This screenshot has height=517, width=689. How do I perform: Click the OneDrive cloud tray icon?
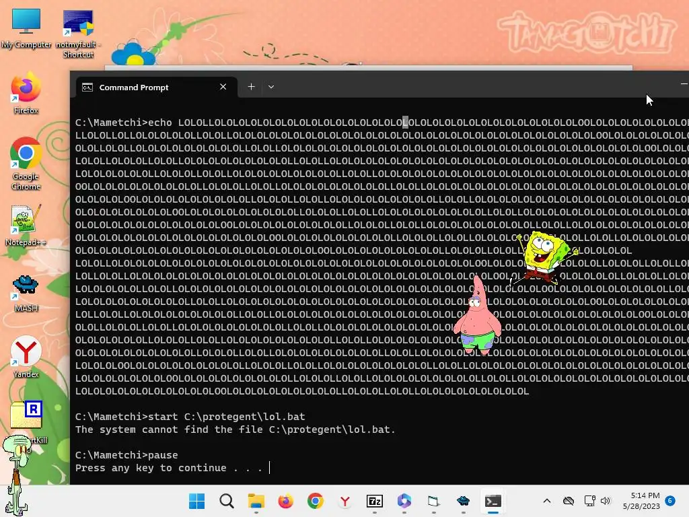click(x=569, y=501)
